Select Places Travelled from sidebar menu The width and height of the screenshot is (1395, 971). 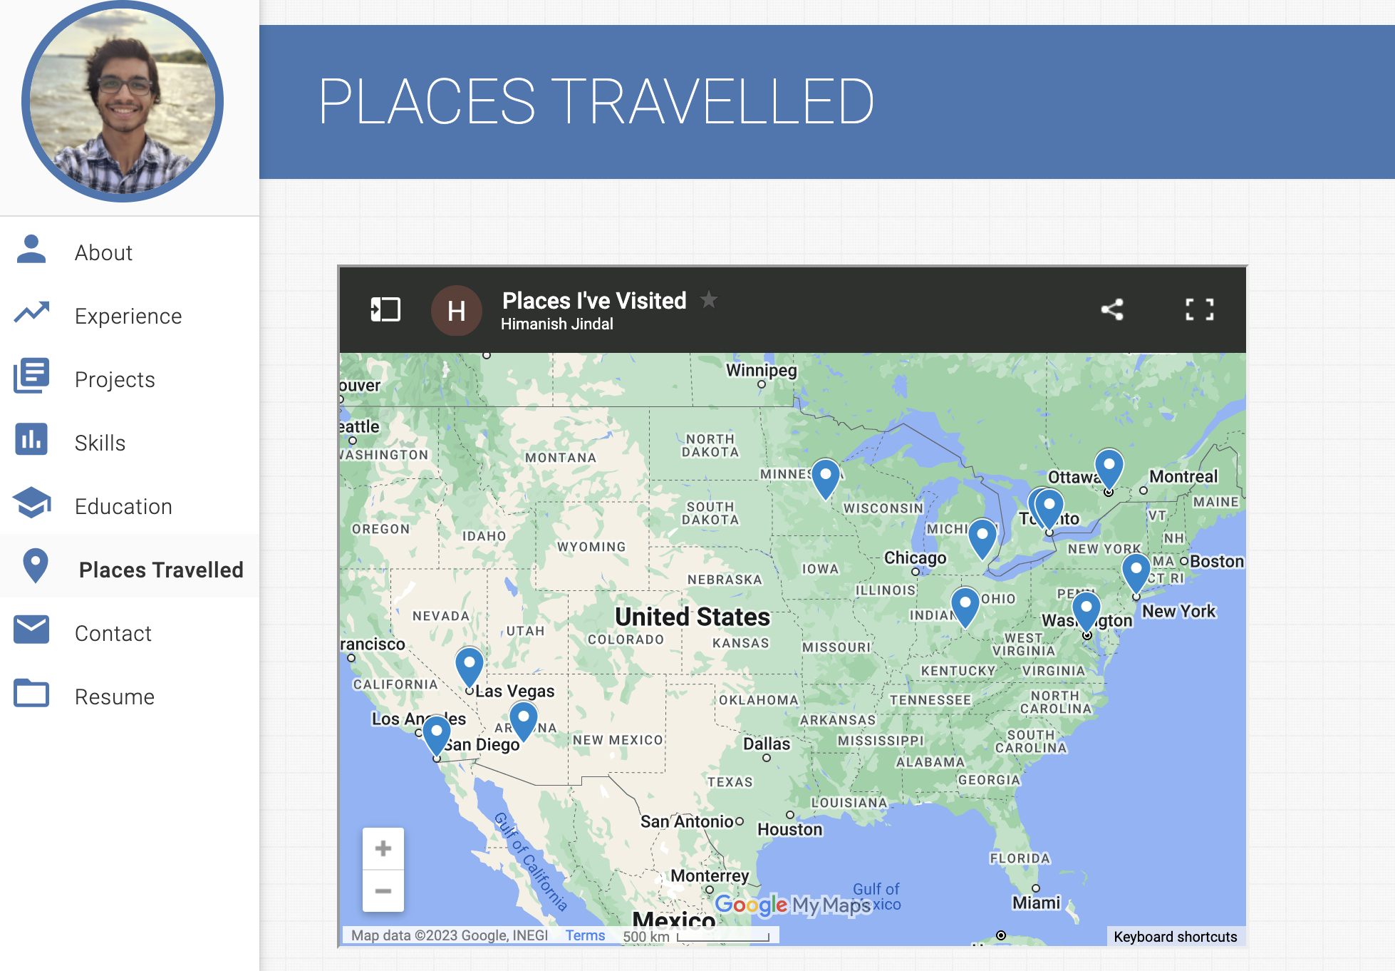click(x=159, y=570)
